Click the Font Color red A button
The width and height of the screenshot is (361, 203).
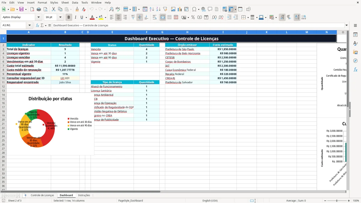[x=92, y=17]
